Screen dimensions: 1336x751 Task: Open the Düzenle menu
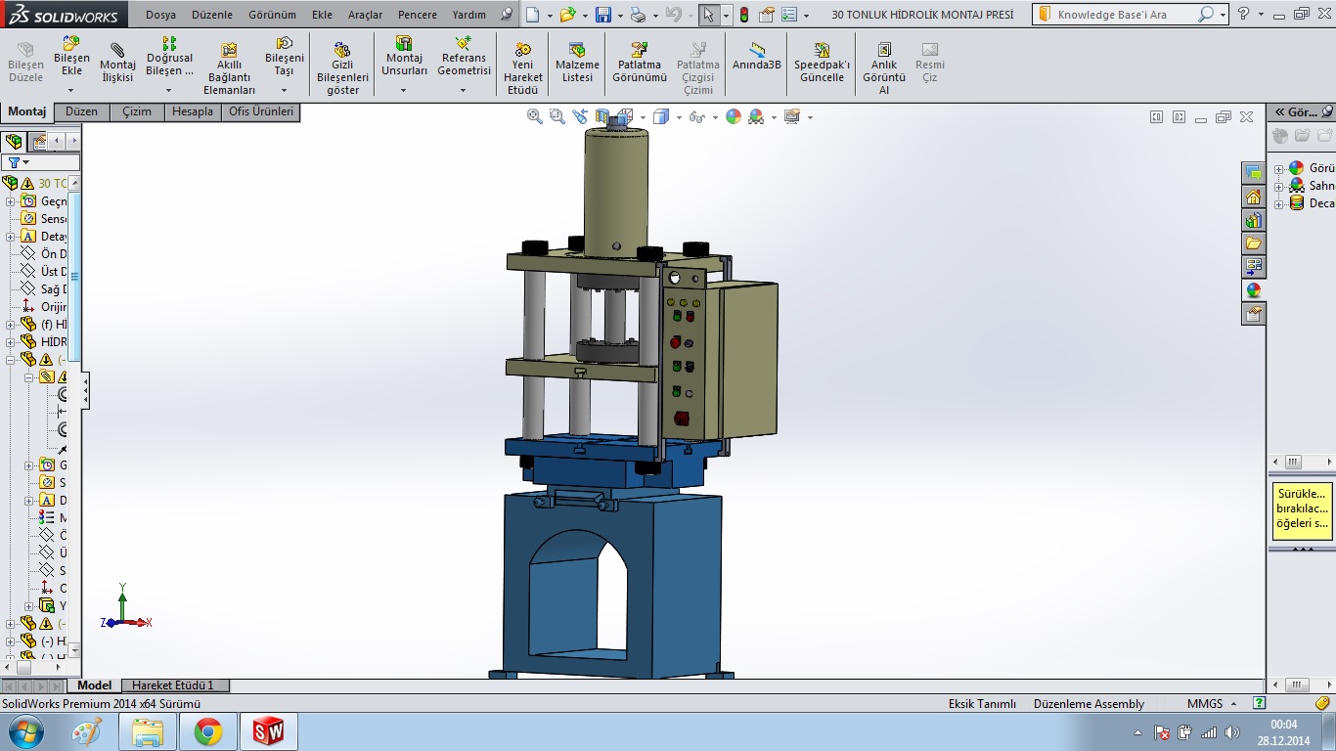[x=212, y=15]
